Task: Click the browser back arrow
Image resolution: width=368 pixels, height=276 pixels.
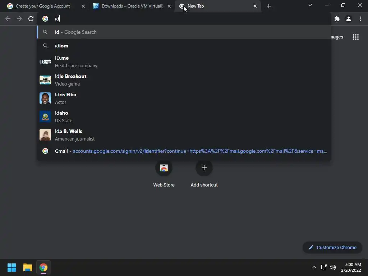Action: [8, 19]
